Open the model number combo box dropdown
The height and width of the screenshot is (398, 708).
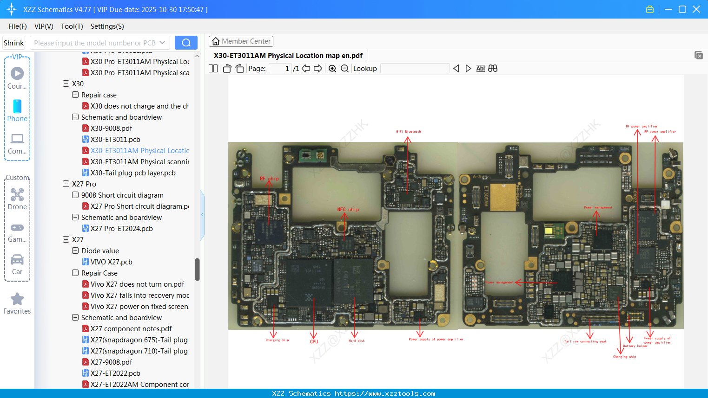coord(163,42)
